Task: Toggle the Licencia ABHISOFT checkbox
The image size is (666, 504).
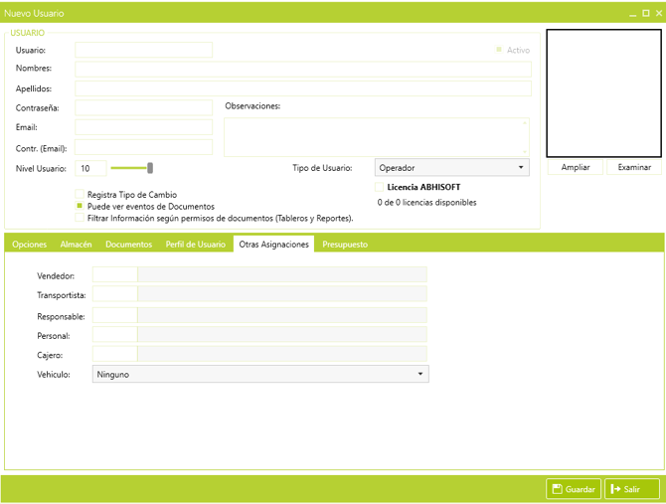Action: [x=380, y=187]
